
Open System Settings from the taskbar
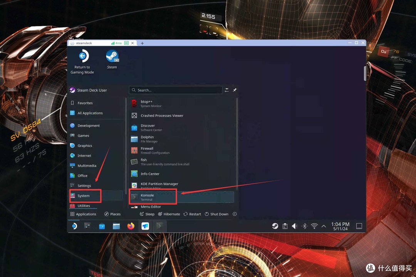87,226
